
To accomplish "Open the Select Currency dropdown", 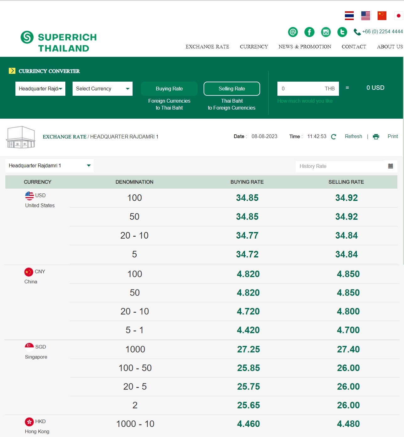I will coord(102,89).
